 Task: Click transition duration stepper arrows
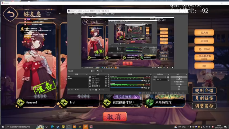click(168, 80)
